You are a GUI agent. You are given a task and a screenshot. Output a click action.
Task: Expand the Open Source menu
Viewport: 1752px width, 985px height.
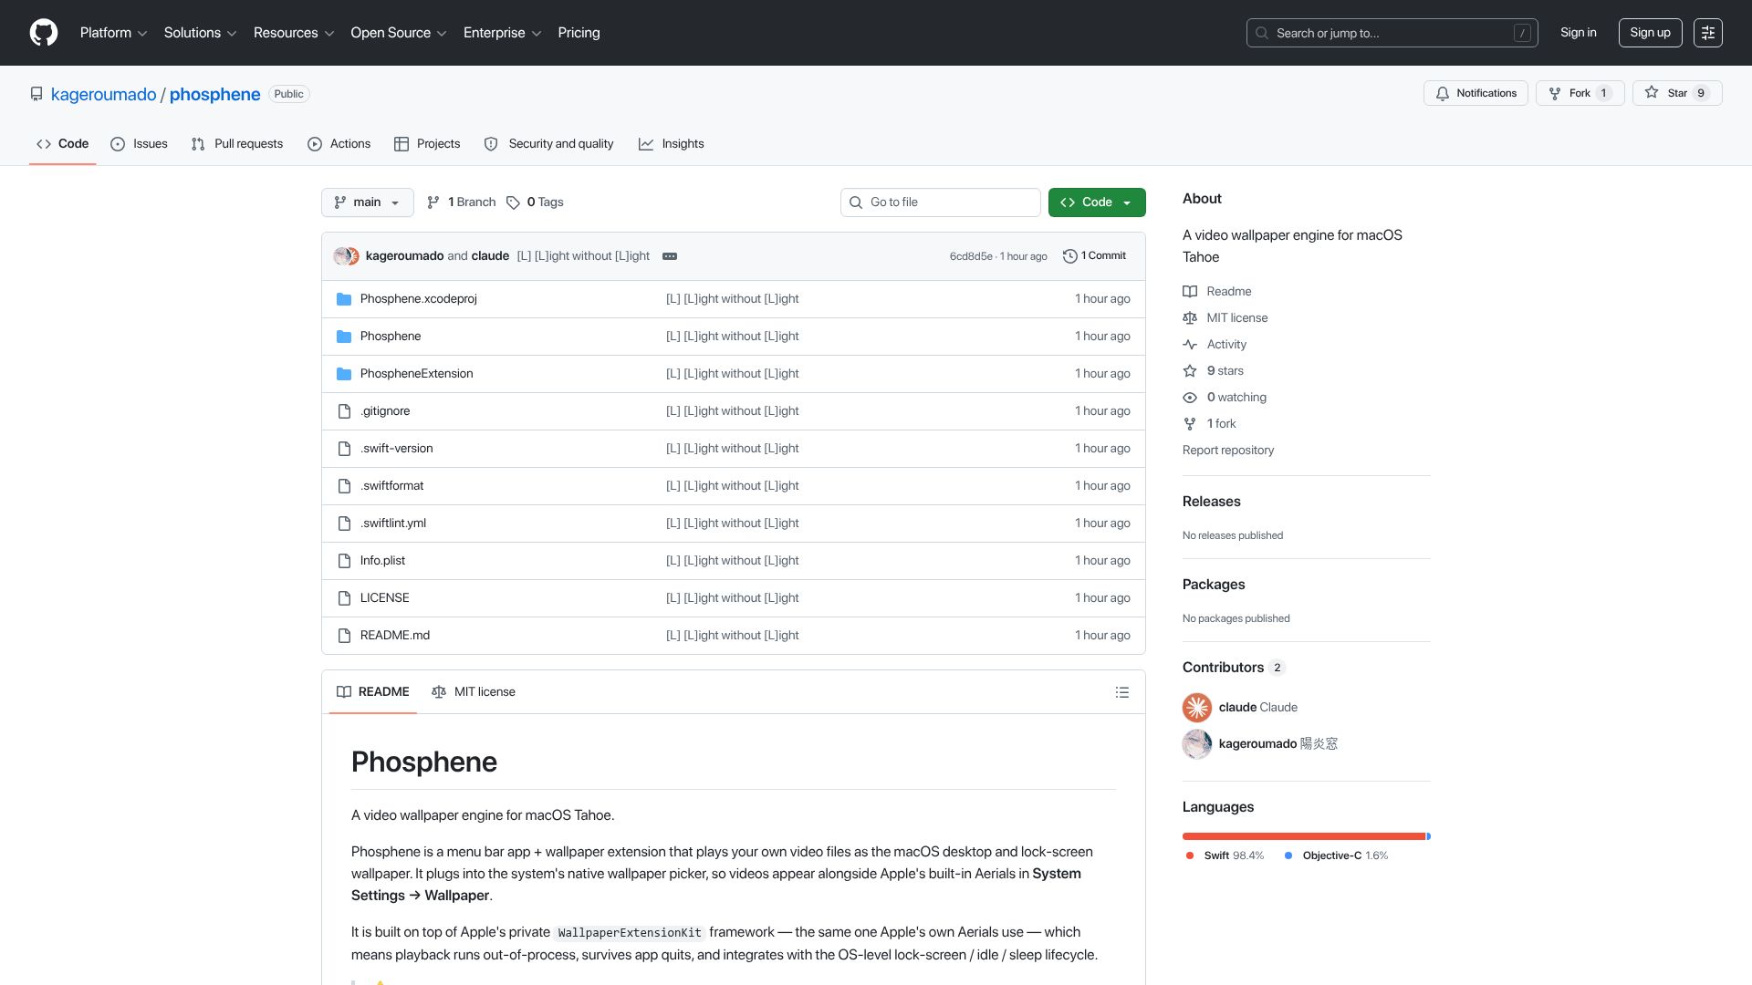(x=399, y=33)
